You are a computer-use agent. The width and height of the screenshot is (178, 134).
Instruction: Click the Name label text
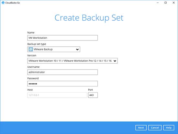31,33
